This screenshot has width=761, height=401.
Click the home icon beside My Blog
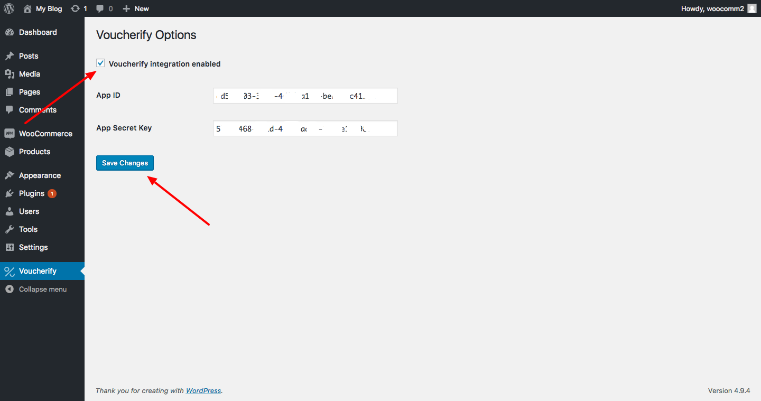tap(27, 8)
